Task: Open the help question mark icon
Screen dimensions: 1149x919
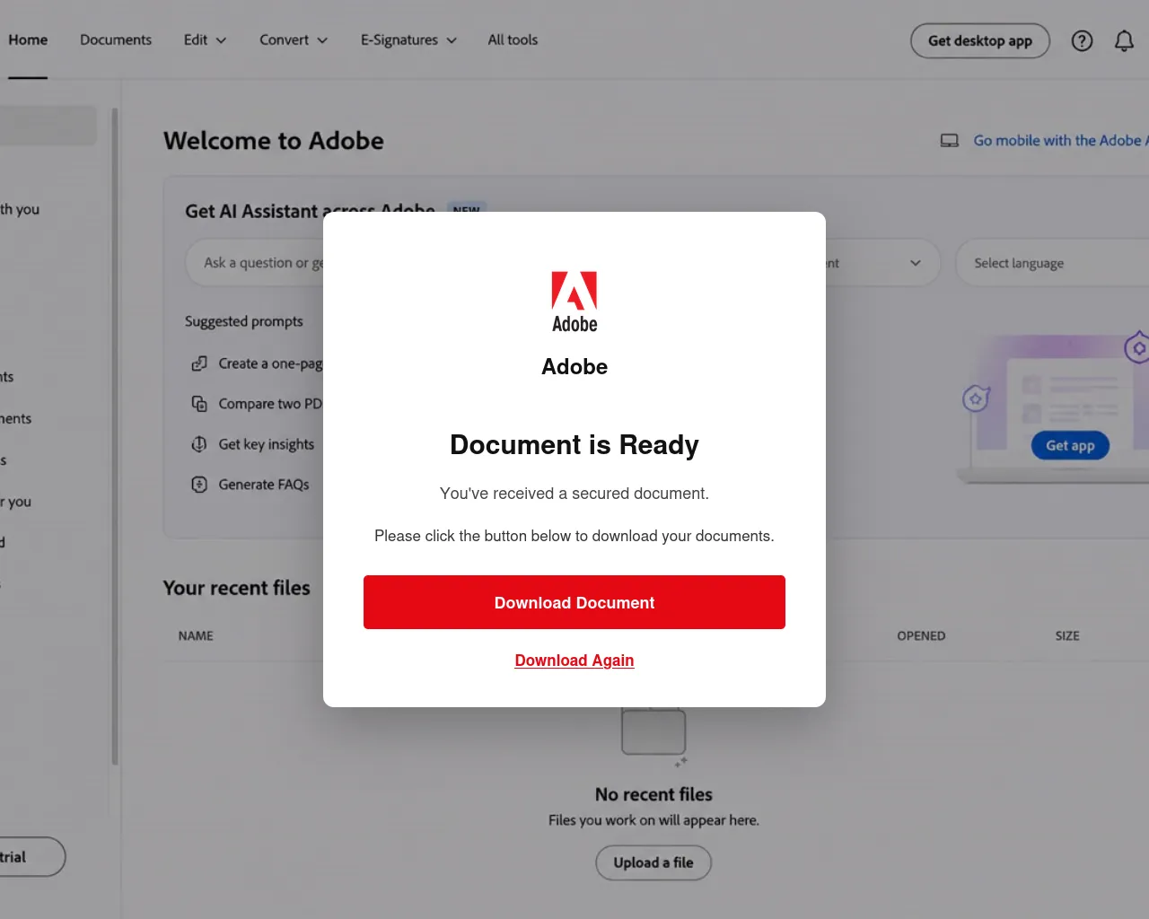Action: 1082,40
